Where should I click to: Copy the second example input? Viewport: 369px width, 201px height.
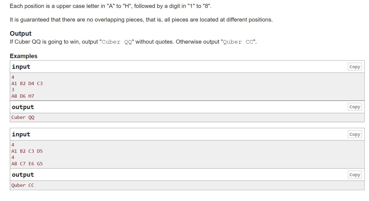(354, 134)
